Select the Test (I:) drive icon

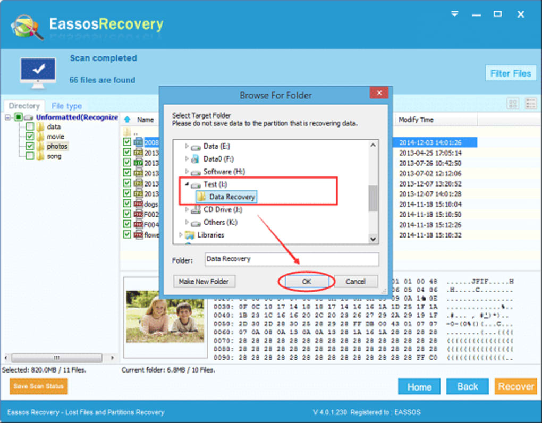coord(196,185)
